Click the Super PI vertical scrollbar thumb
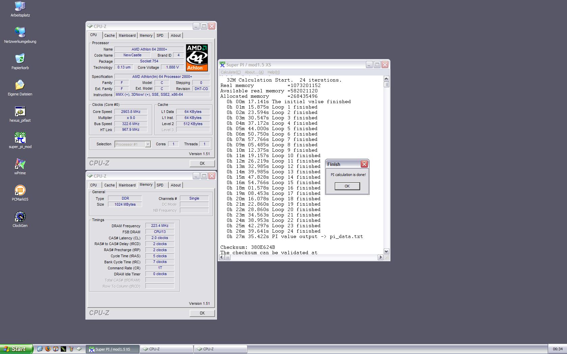 [386, 84]
